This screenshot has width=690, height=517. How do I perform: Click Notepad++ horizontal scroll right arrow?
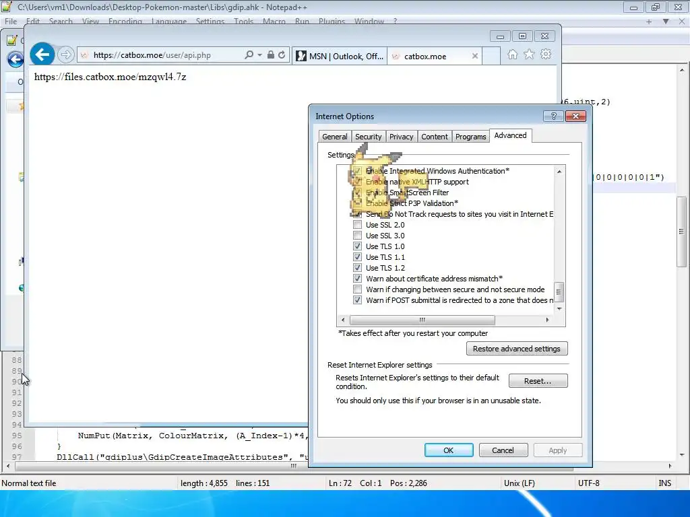[x=670, y=466]
